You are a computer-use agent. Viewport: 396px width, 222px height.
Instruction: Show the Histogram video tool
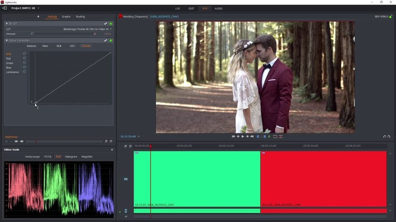click(x=71, y=156)
